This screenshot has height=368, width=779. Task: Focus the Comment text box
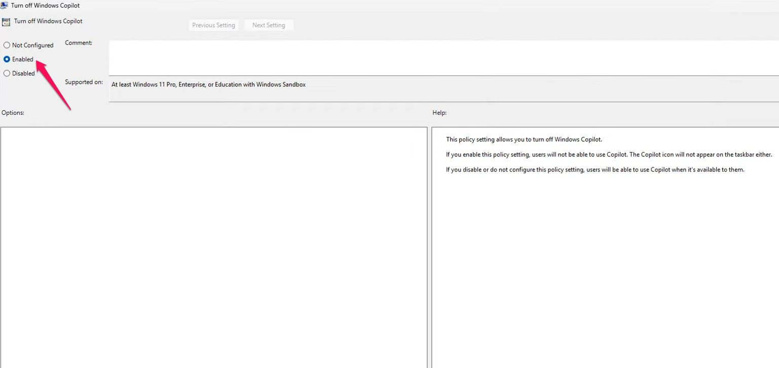coord(443,58)
